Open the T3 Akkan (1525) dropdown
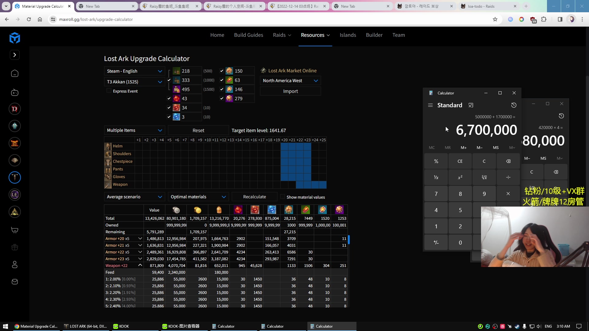Screen dimensions: 589x331 (134, 82)
